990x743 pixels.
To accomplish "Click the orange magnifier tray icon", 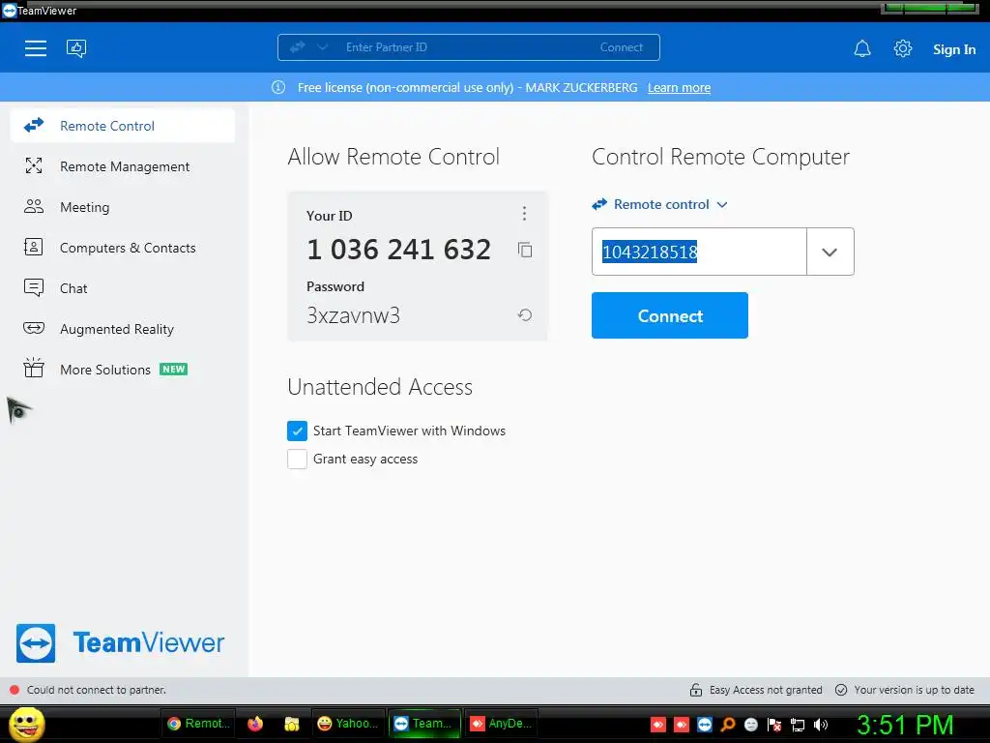I will click(728, 725).
